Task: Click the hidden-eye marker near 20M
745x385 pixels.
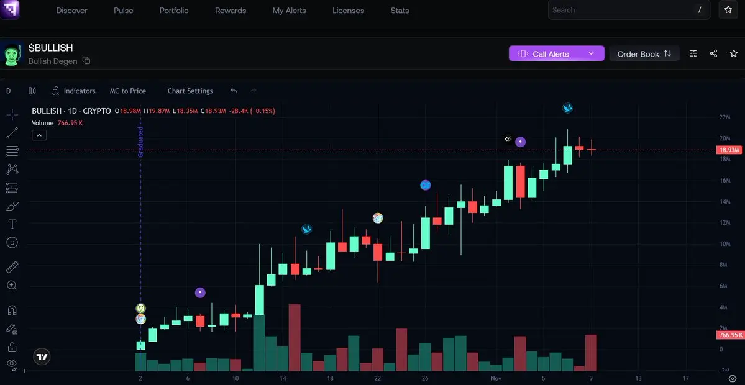Action: pyautogui.click(x=508, y=139)
